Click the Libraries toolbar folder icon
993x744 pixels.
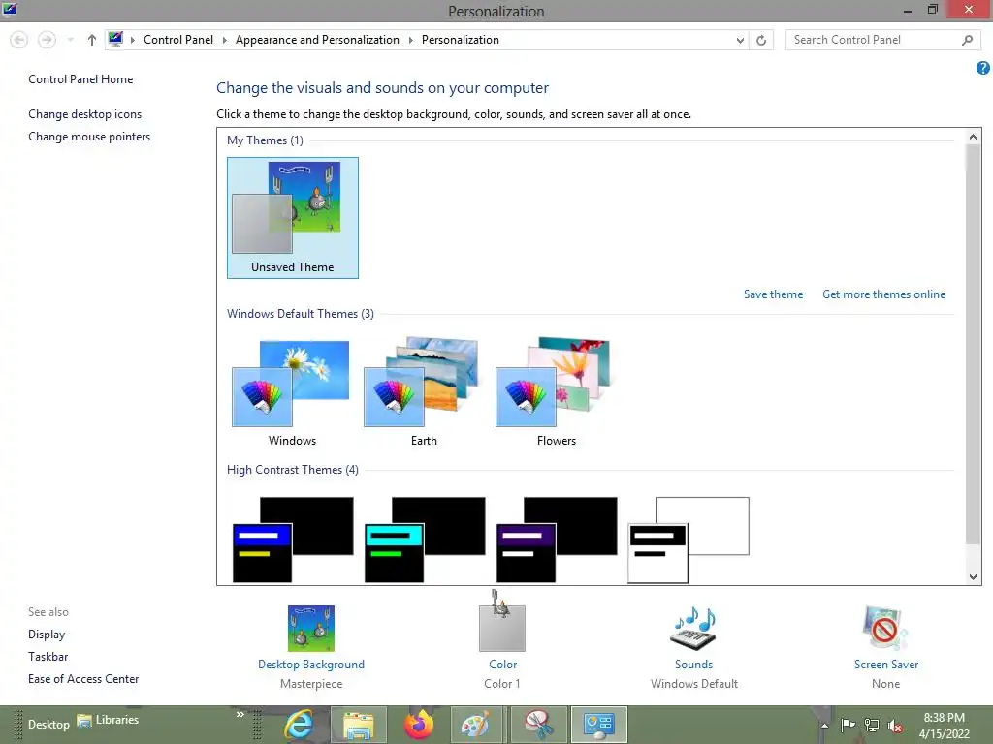tap(84, 720)
